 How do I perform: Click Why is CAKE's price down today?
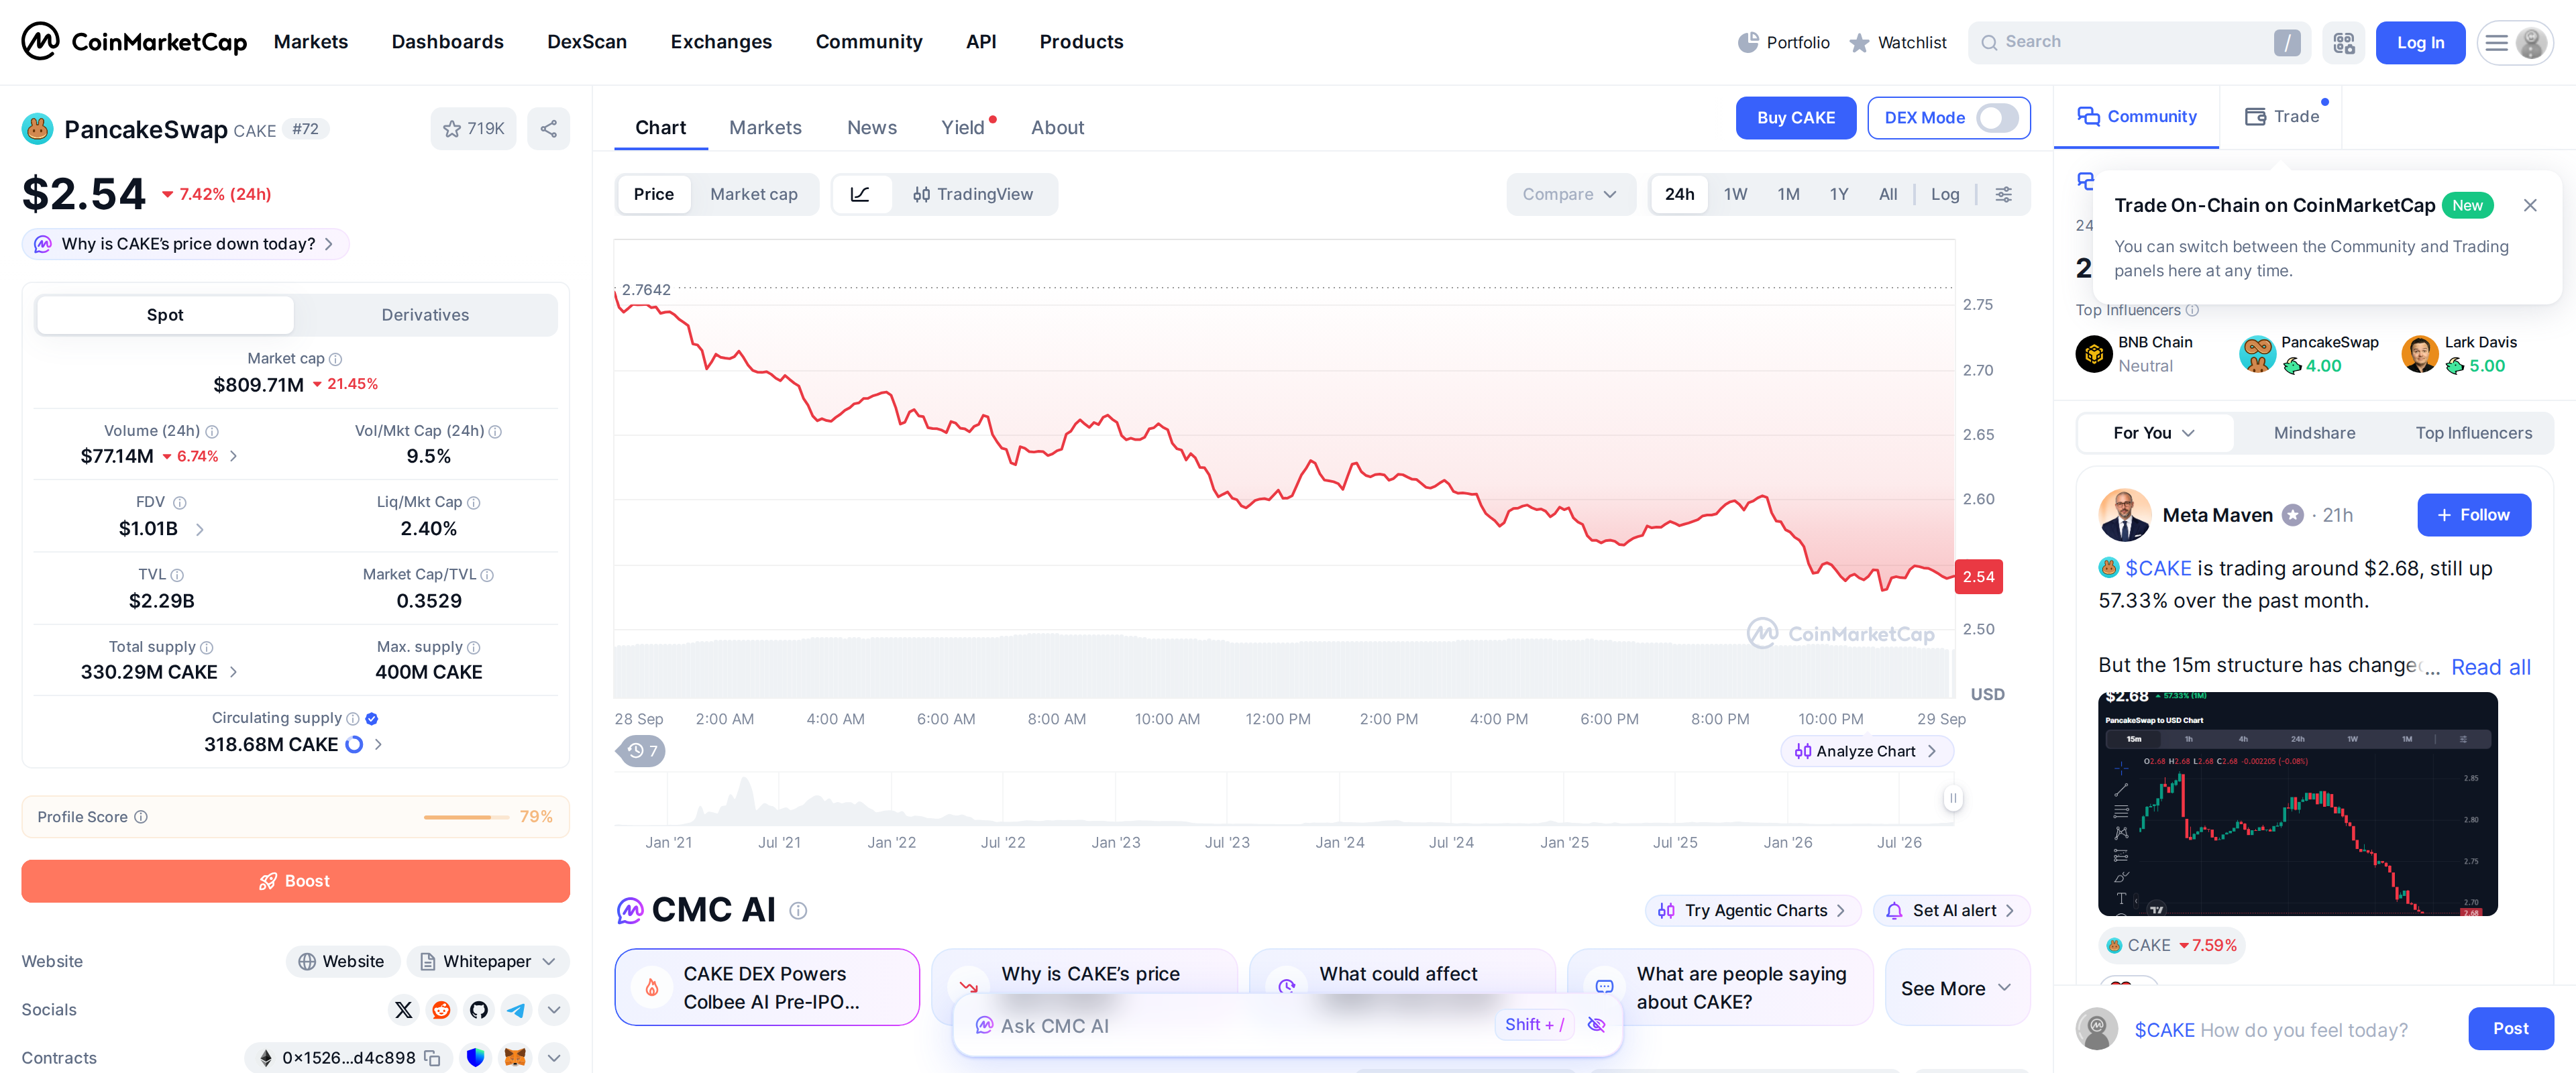point(186,244)
